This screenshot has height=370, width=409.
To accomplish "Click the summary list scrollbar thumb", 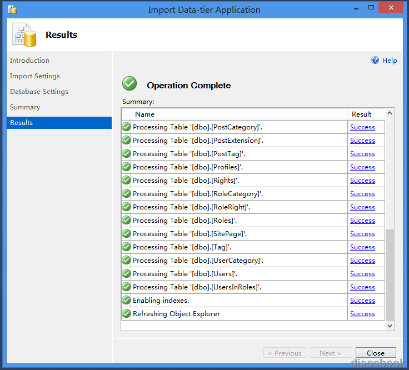I will [390, 275].
